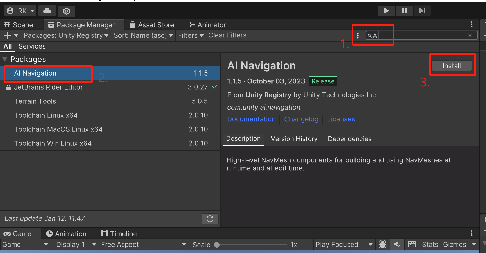Viewport: 486px width, 253px height.
Task: Open the Version History tab
Action: [294, 139]
